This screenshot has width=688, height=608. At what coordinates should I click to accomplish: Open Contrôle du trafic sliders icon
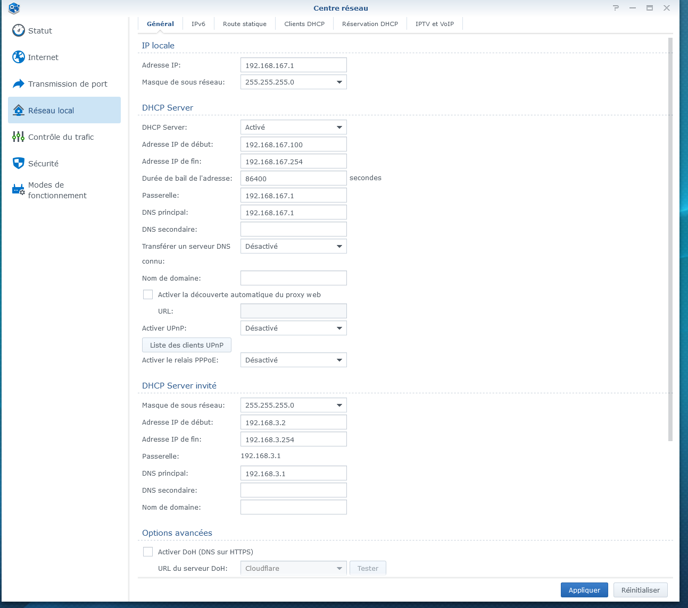tap(19, 137)
